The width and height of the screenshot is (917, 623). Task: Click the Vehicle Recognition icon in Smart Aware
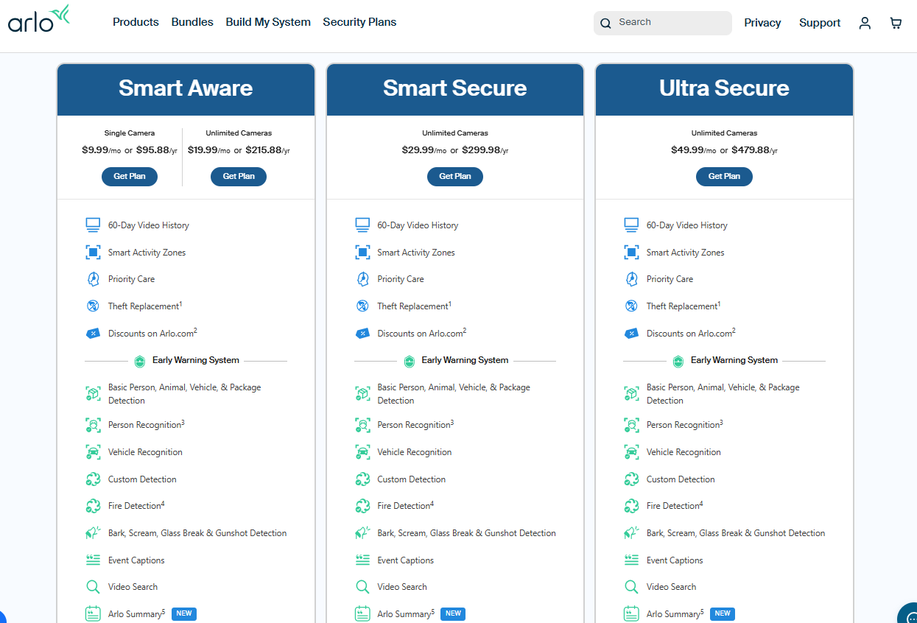[93, 452]
